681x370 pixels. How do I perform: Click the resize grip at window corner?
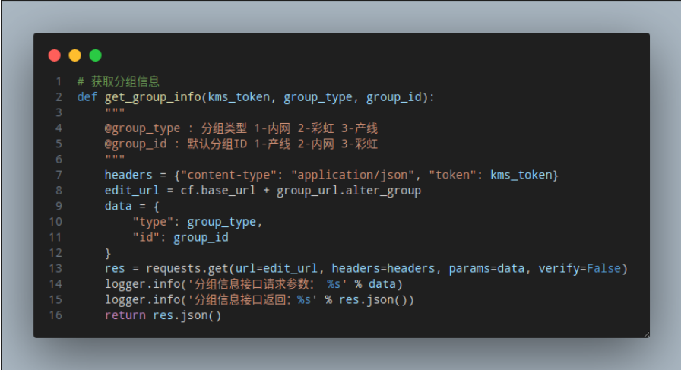tap(646, 334)
